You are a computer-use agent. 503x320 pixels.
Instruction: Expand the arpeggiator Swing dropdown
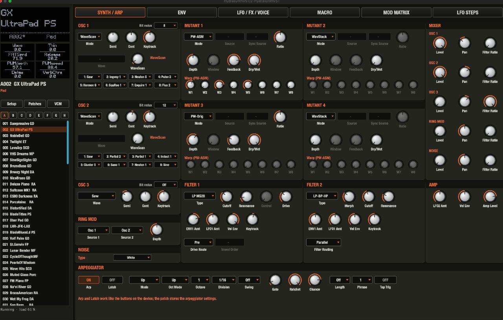pyautogui.click(x=249, y=280)
